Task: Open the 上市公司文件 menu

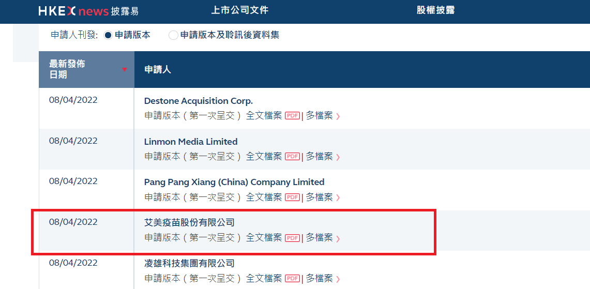Action: pos(240,10)
